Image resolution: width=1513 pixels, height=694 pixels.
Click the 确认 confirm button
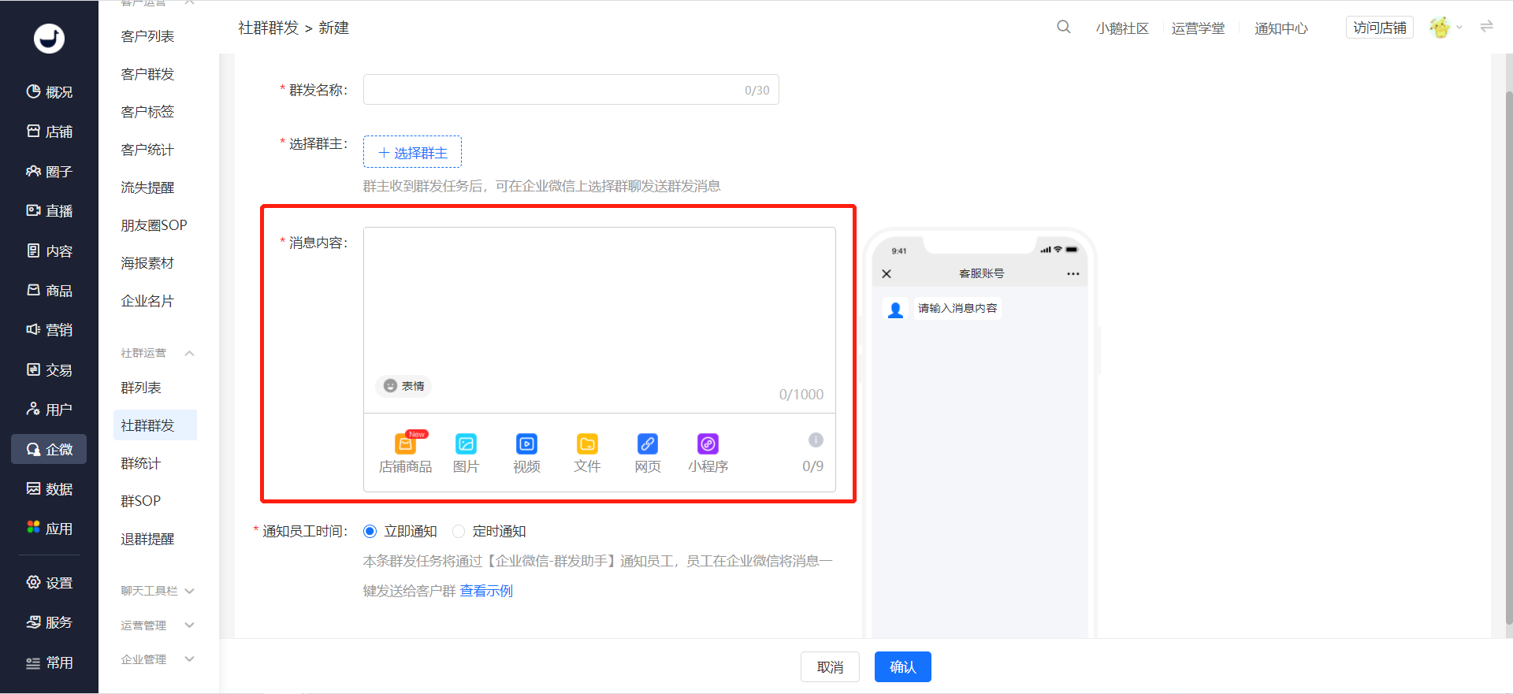(x=903, y=667)
